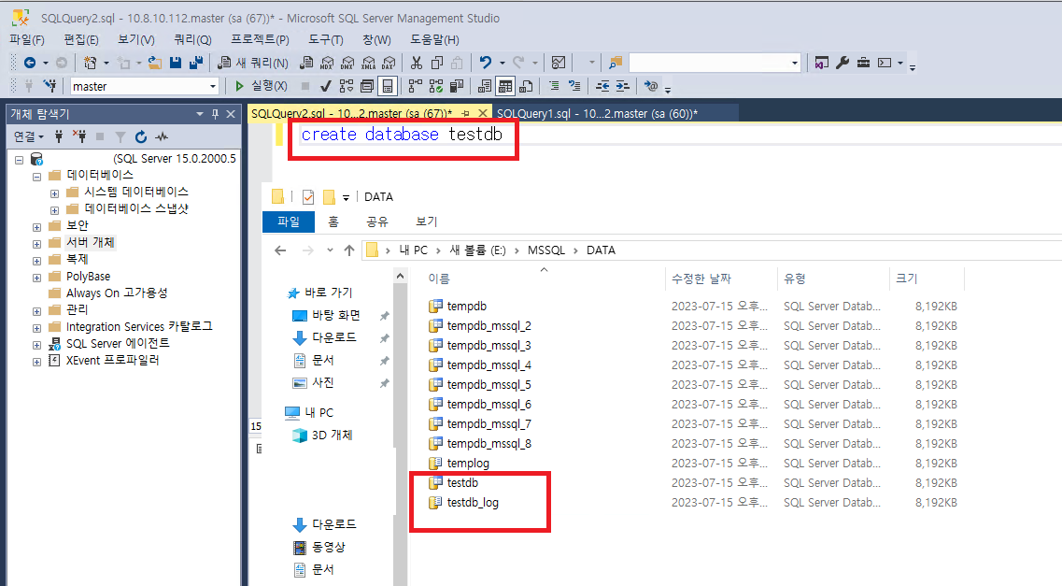Select the testdb_log file
The image size is (1062, 586).
tap(473, 503)
